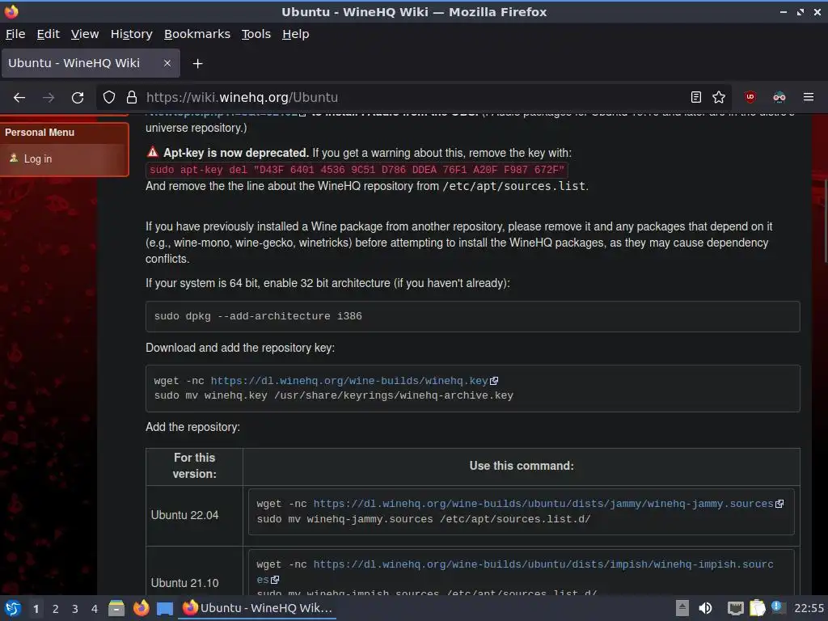
Task: Click the 'sudo mv winehq-jammy.sources' command line
Action: (x=424, y=519)
